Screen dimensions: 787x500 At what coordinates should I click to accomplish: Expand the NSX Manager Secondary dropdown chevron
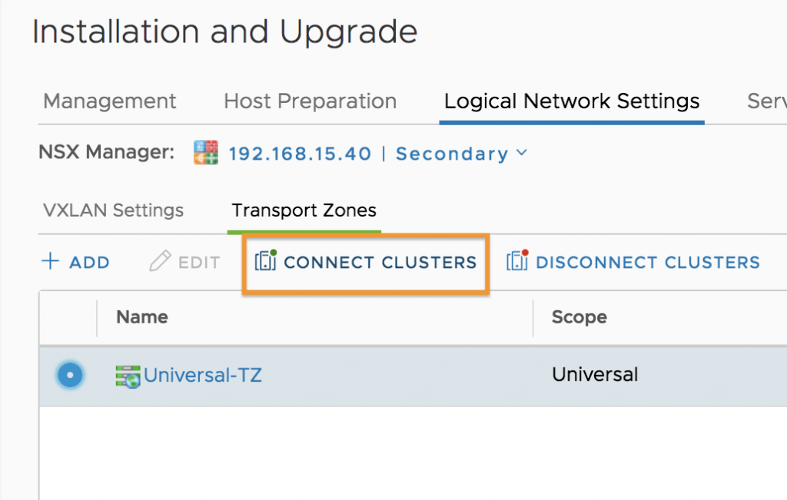(x=522, y=152)
